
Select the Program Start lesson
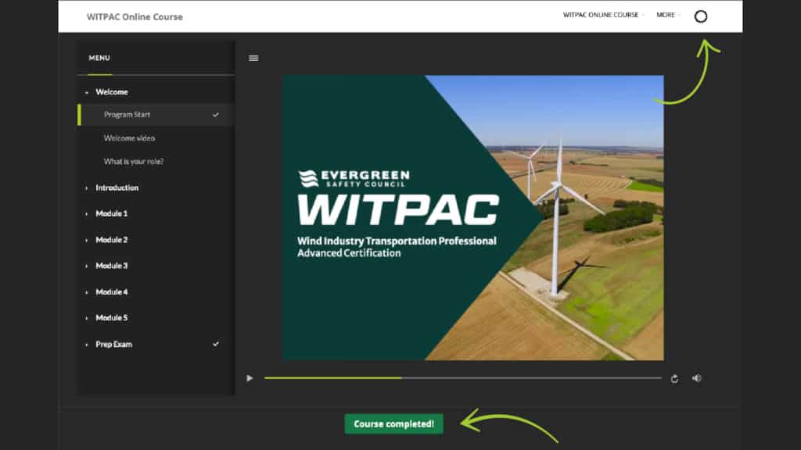[x=156, y=115]
